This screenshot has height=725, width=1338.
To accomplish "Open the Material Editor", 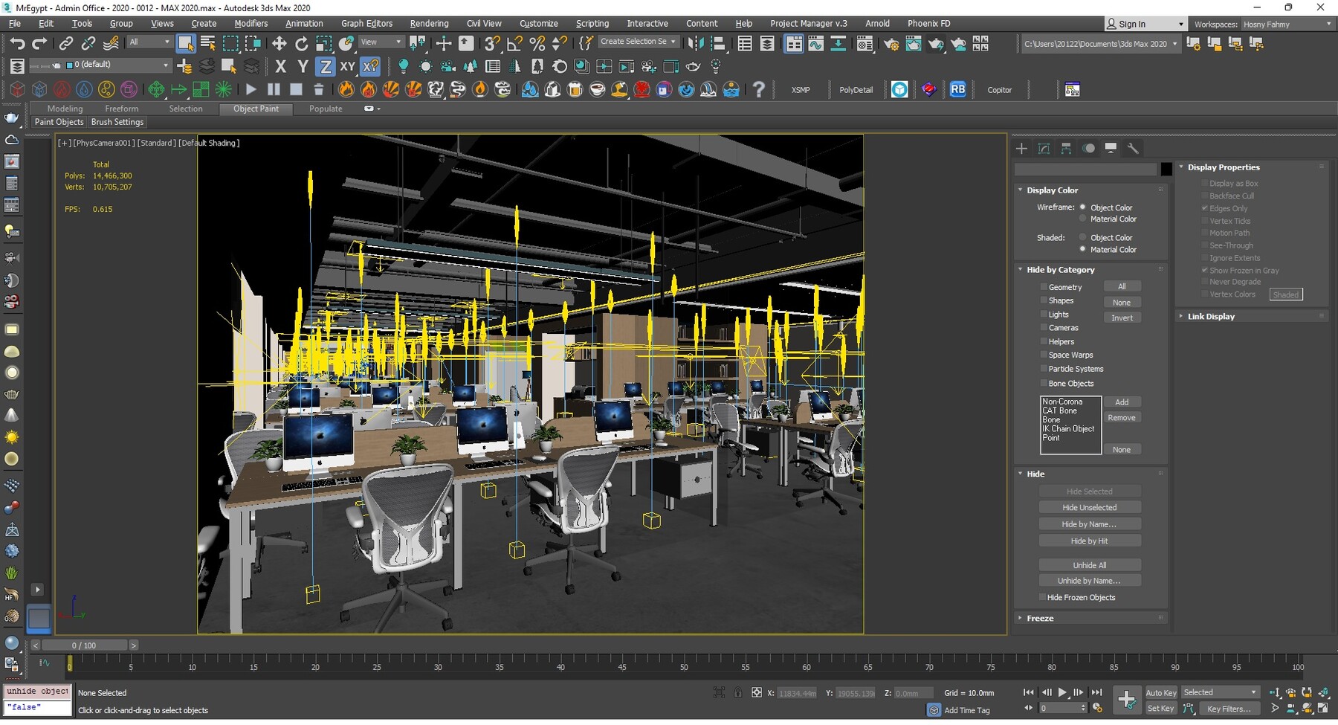I will click(864, 44).
